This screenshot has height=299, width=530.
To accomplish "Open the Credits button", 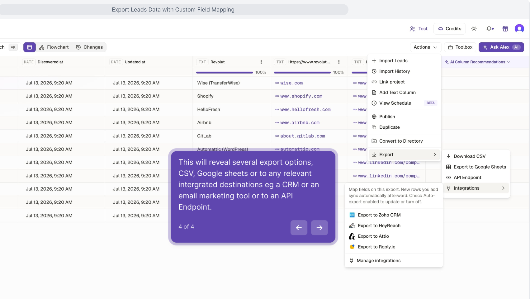I will point(450,29).
